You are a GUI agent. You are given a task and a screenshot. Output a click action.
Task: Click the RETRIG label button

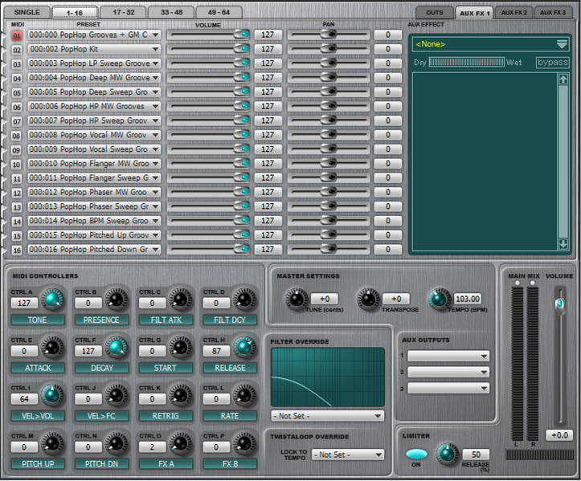166,416
